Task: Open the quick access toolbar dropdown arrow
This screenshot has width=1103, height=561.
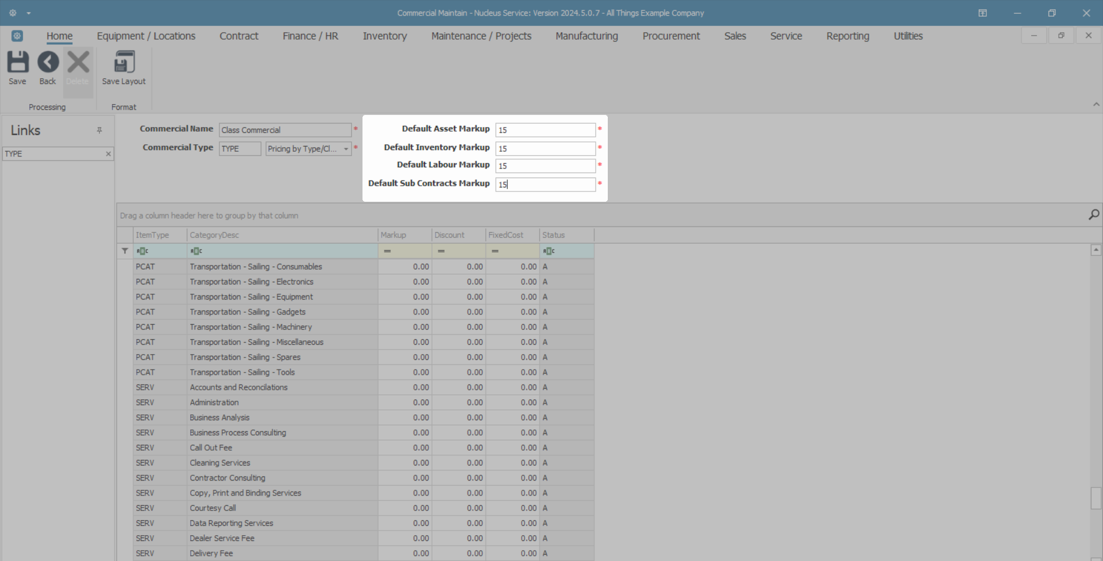Action: coord(29,13)
